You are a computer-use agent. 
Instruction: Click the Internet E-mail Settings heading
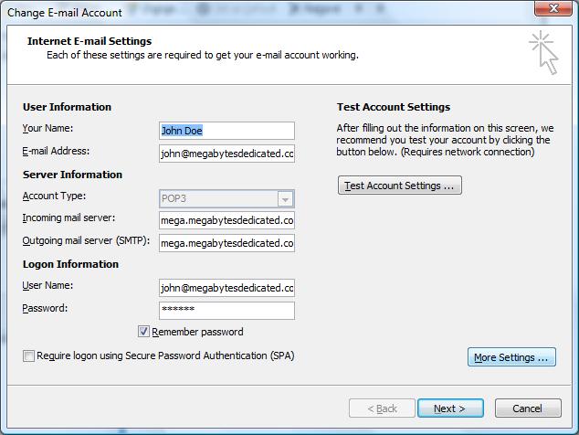click(89, 41)
